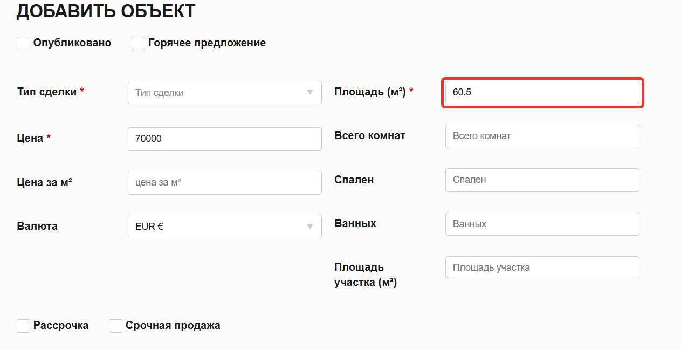The image size is (681, 350).
Task: Click the Добавить объект heading
Action: [106, 11]
